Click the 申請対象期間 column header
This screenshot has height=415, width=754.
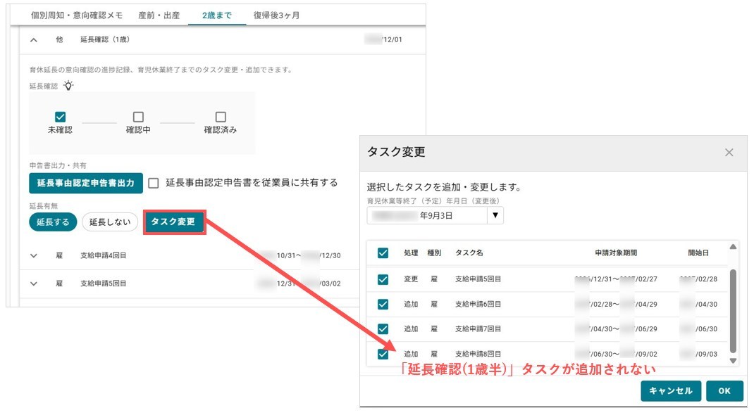pos(616,253)
